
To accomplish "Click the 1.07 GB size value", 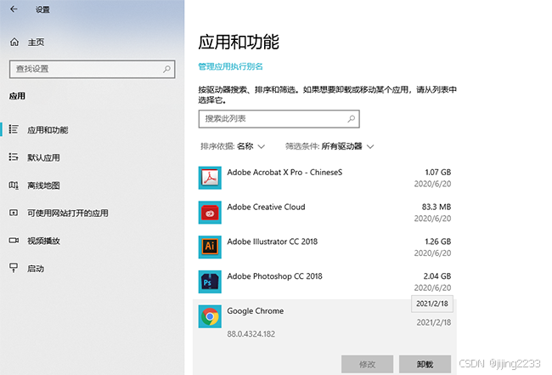I will coord(437,172).
